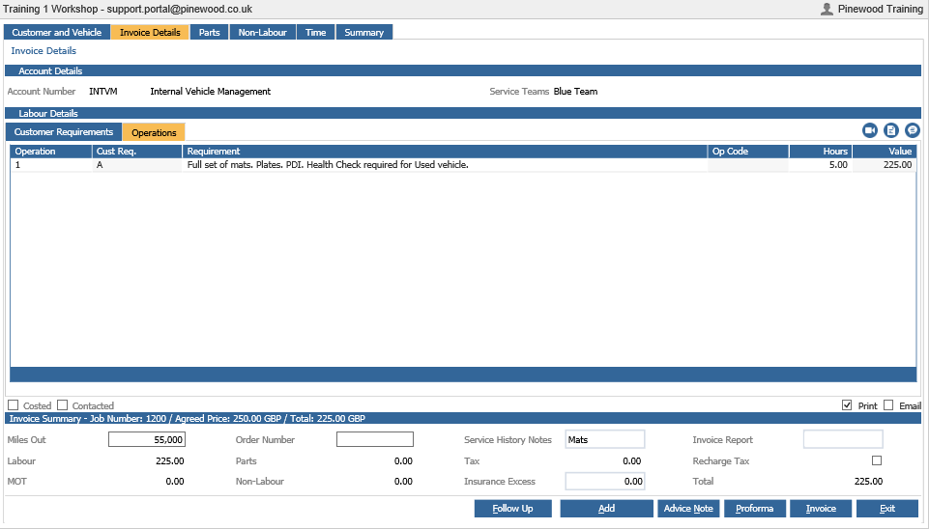Uncheck the Print checkbox
This screenshot has height=529, width=929.
(x=847, y=405)
